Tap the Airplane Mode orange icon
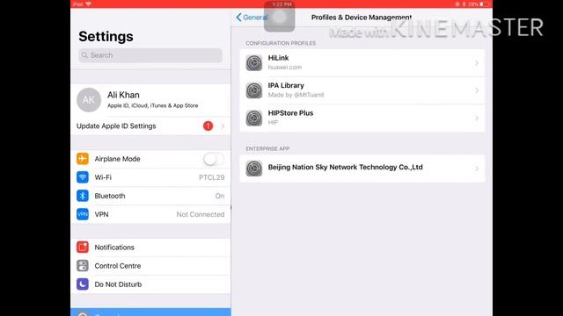Image resolution: width=563 pixels, height=316 pixels. pos(83,158)
